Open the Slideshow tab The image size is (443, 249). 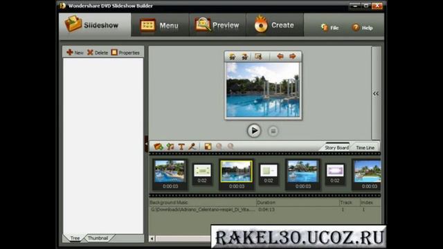click(96, 25)
